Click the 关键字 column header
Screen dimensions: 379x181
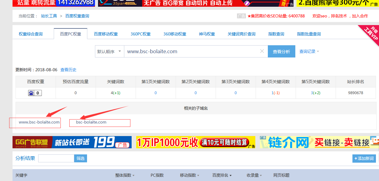pos(21,175)
